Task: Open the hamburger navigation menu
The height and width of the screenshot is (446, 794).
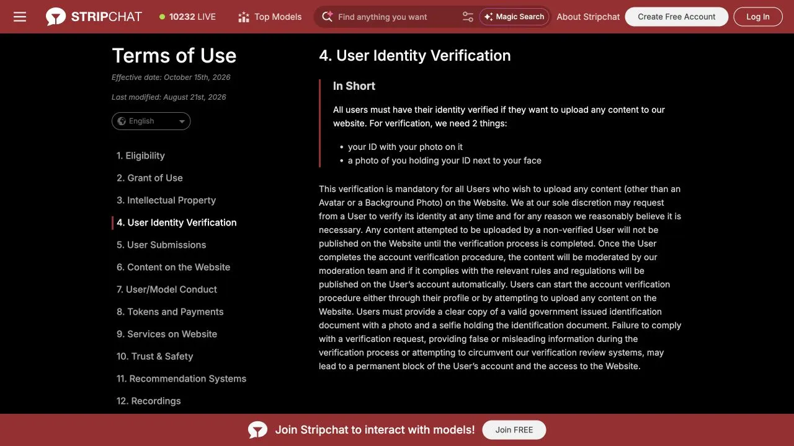Action: pos(20,17)
